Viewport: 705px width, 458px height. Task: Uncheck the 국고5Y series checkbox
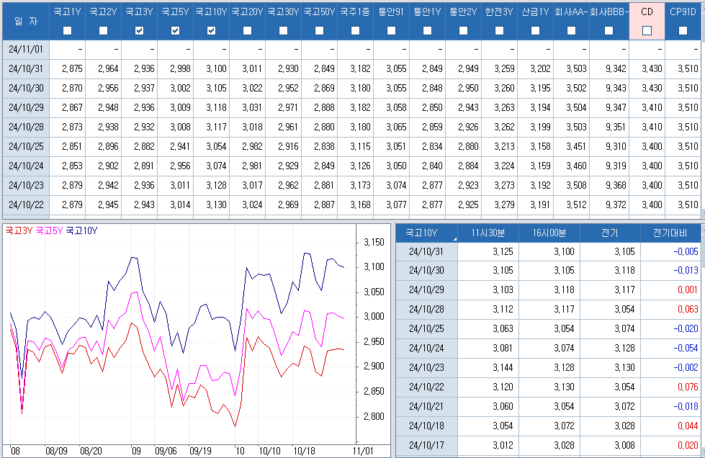175,30
